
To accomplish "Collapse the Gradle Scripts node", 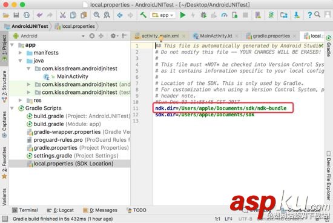I will click(12, 108).
